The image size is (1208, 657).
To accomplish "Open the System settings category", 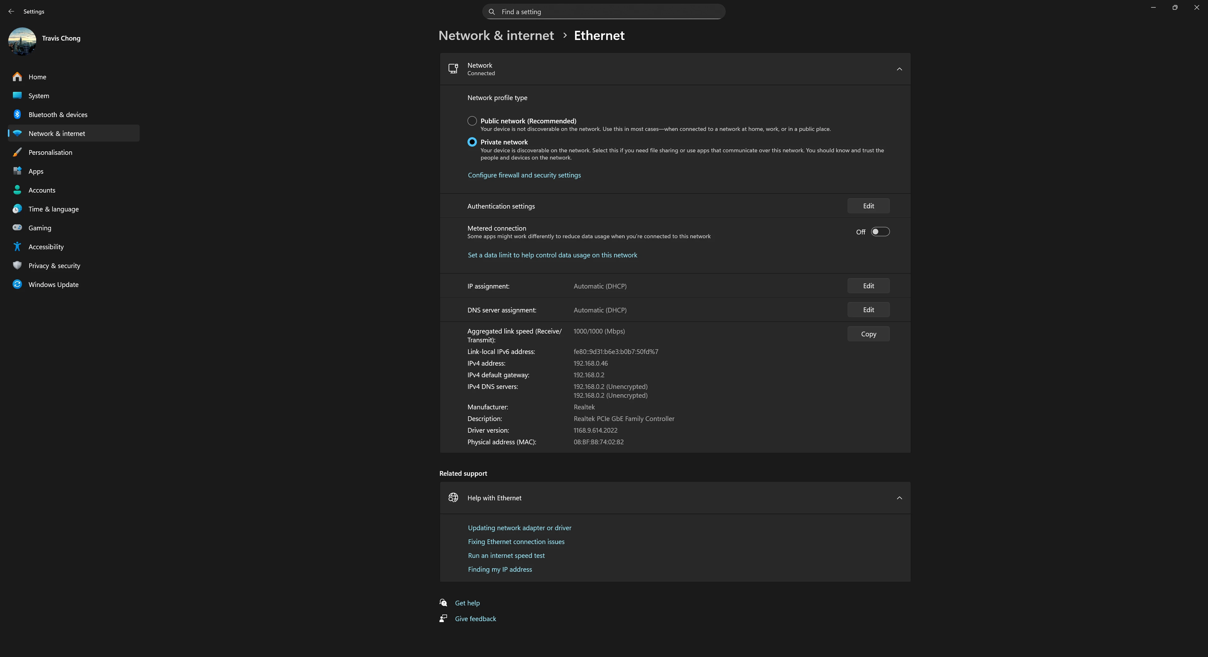I will (x=38, y=96).
